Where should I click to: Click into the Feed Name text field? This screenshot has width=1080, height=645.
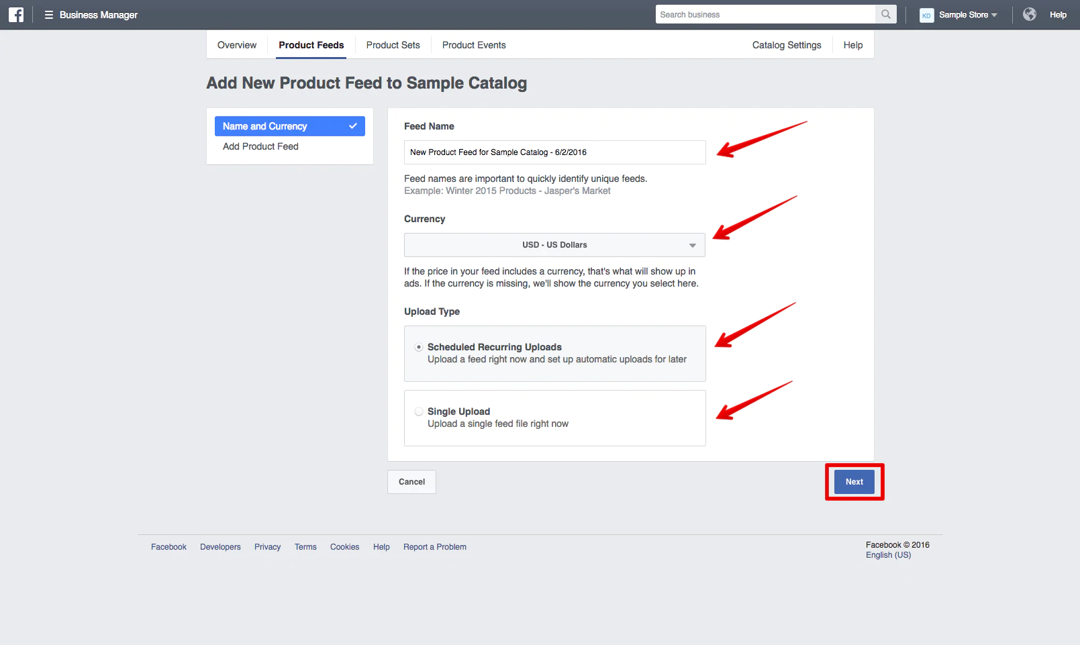554,152
